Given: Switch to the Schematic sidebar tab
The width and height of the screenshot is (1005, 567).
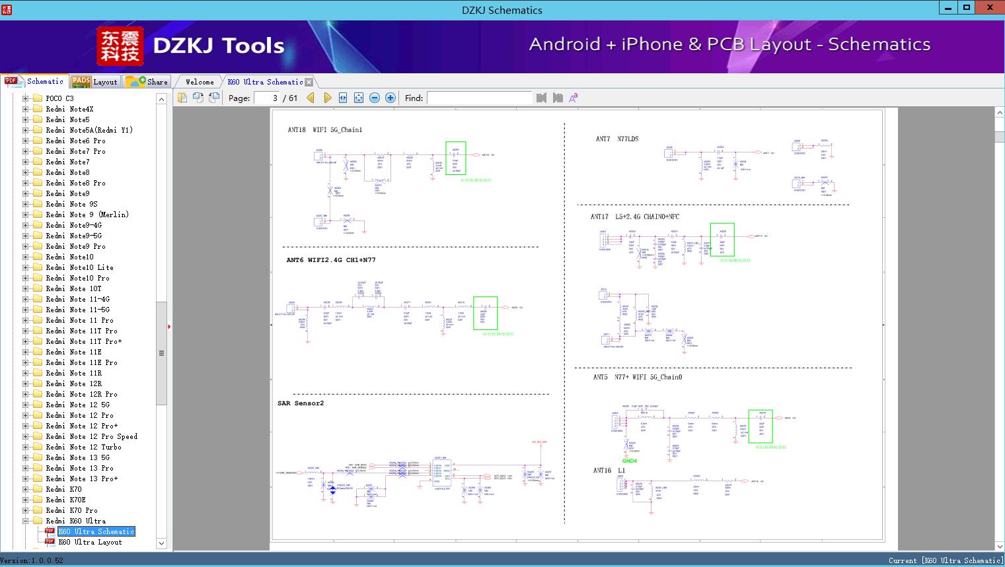Looking at the screenshot, I should pos(34,81).
